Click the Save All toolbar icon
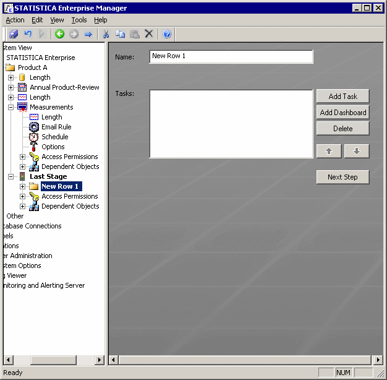Screen dimensions: 387x380 (x=14, y=34)
